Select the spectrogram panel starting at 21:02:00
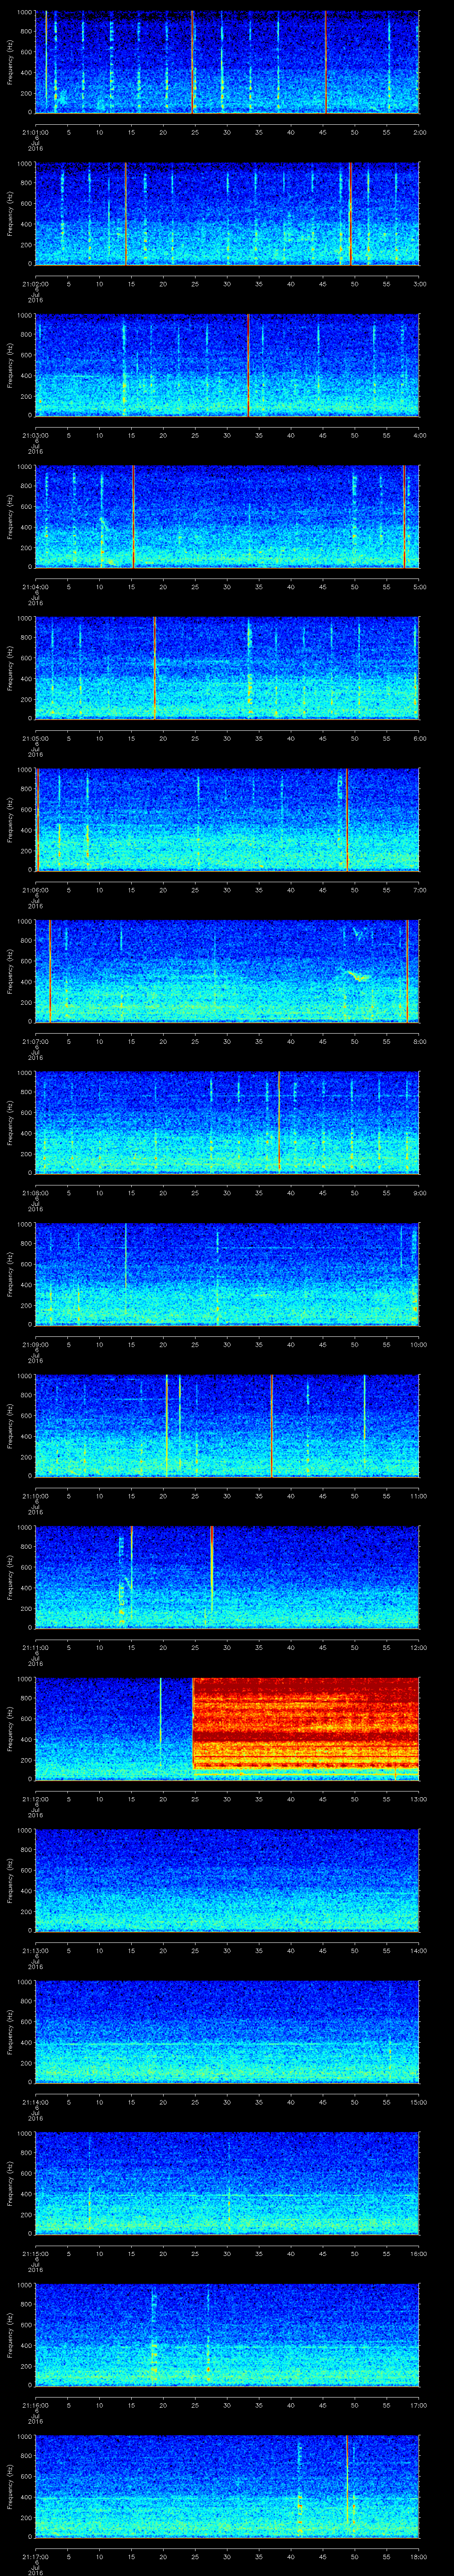Viewport: 454px width, 2576px height. click(227, 213)
